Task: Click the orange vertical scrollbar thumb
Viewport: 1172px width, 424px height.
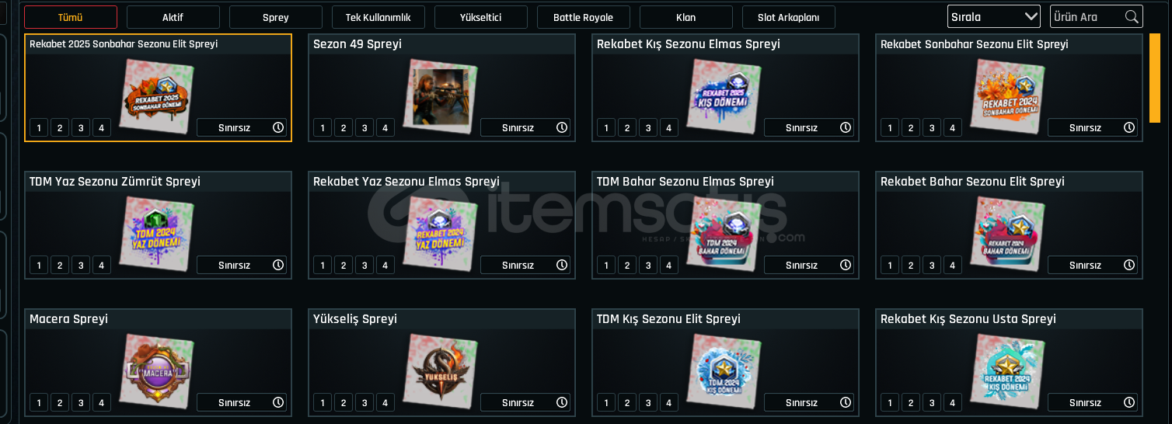Action: click(1155, 78)
